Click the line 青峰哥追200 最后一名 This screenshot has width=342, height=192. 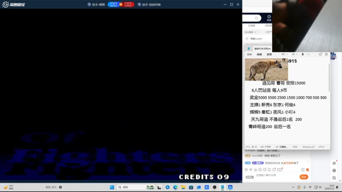point(270,127)
